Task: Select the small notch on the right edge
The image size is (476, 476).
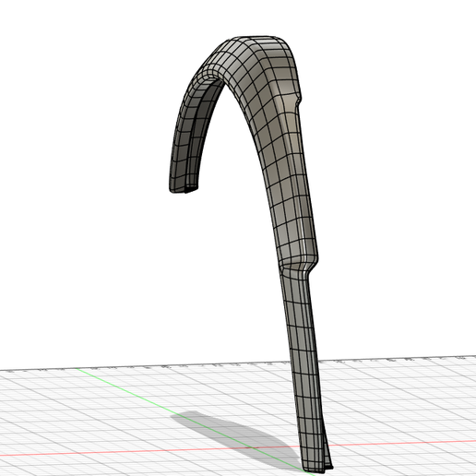Action: click(298, 101)
